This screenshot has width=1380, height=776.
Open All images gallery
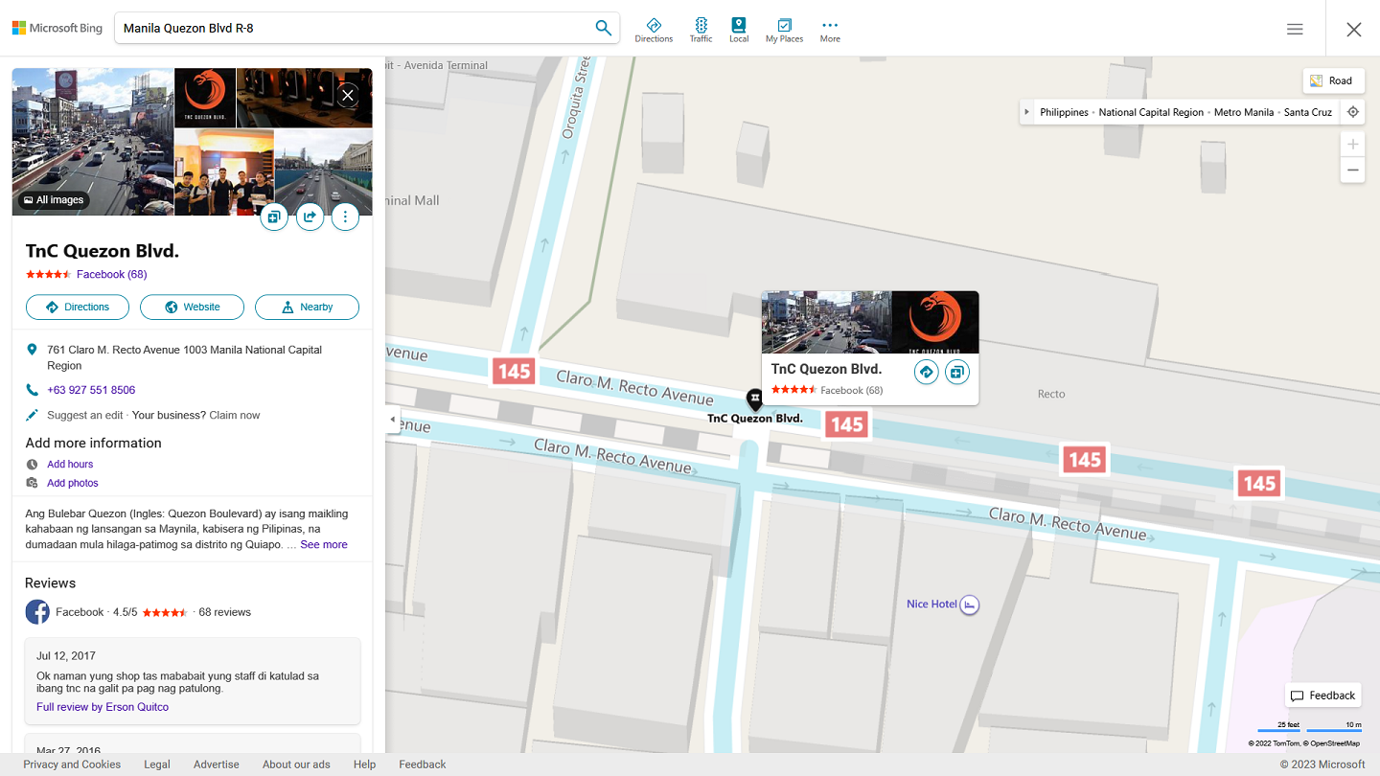54,200
